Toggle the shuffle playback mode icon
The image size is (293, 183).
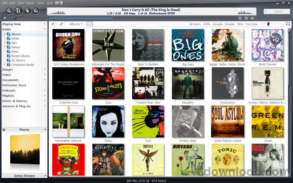246,18
